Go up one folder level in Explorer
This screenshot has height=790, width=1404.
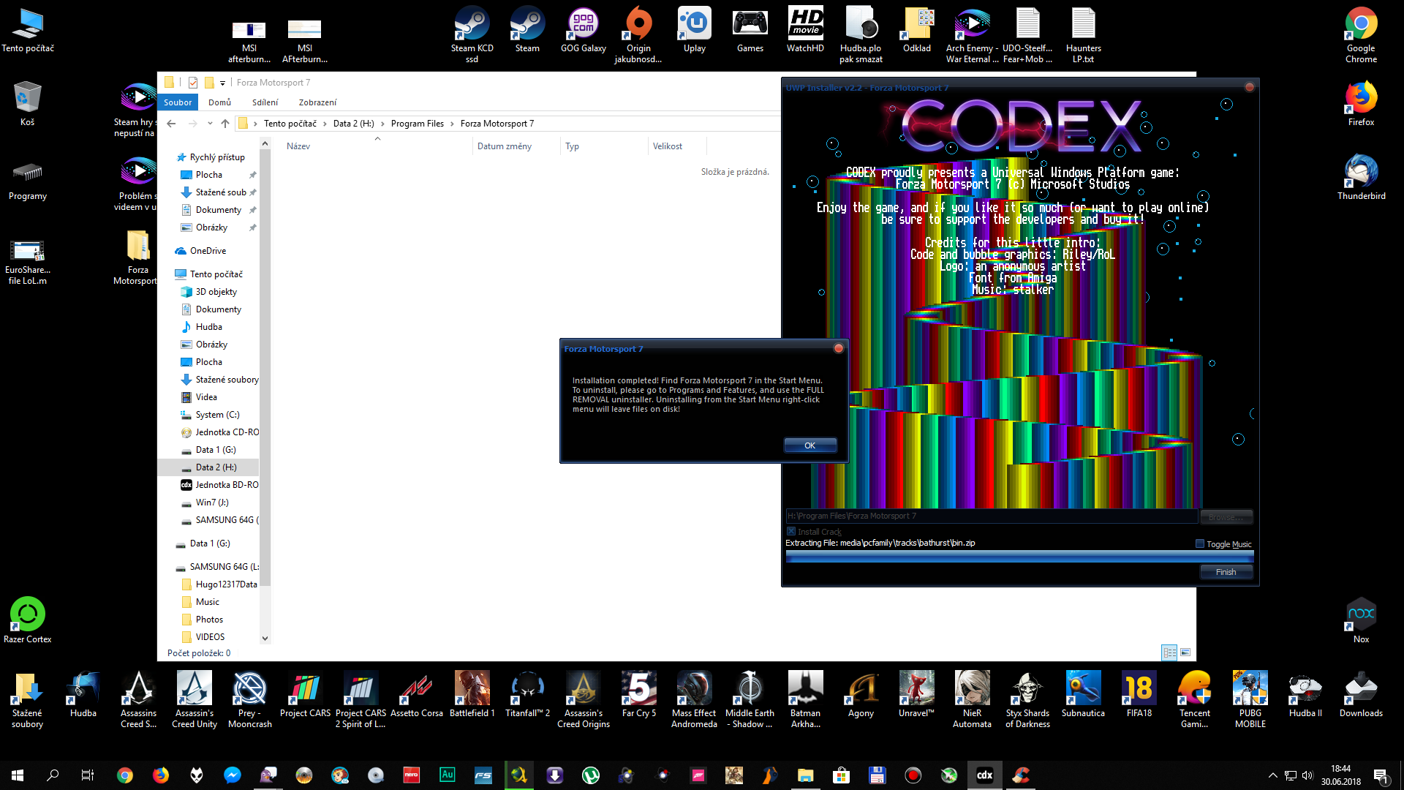tap(225, 124)
